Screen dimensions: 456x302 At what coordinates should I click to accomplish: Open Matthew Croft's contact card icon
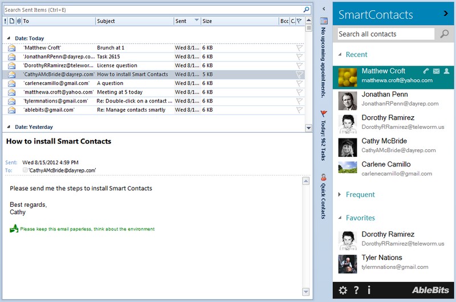(x=447, y=71)
